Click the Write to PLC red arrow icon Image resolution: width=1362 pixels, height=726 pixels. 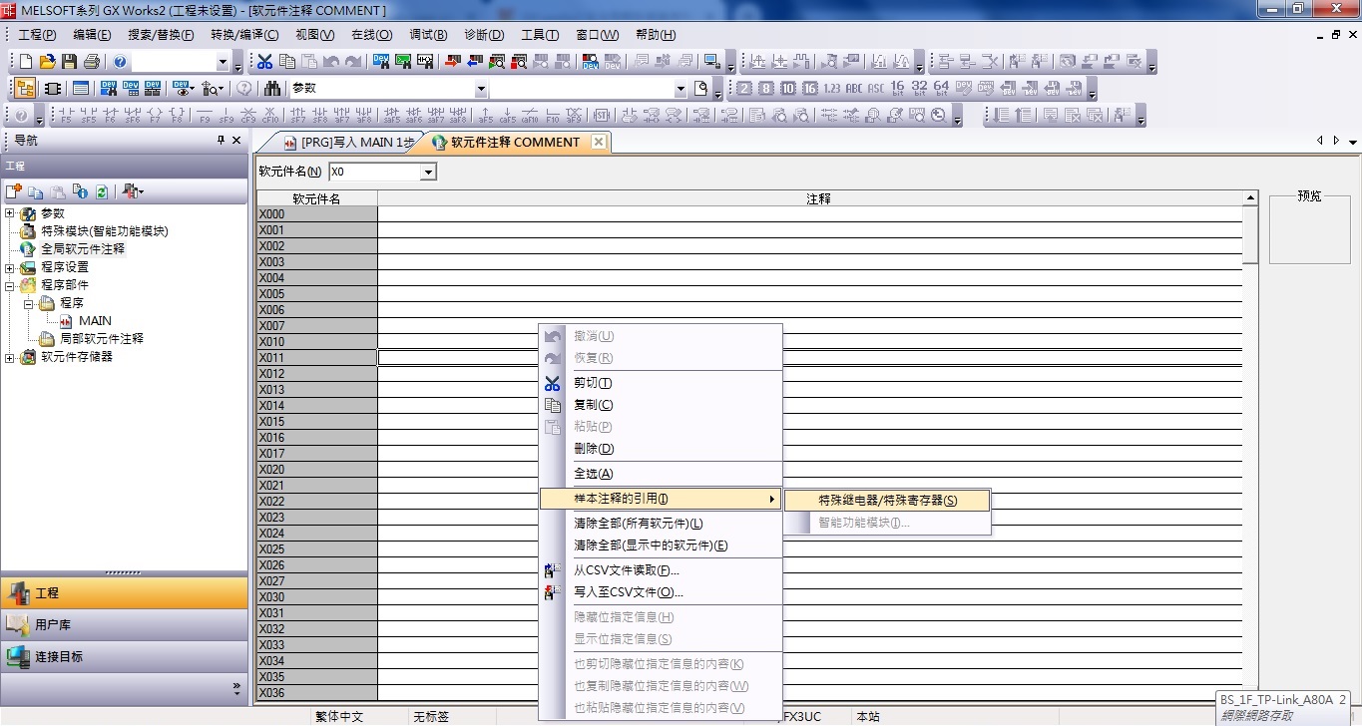(x=452, y=62)
